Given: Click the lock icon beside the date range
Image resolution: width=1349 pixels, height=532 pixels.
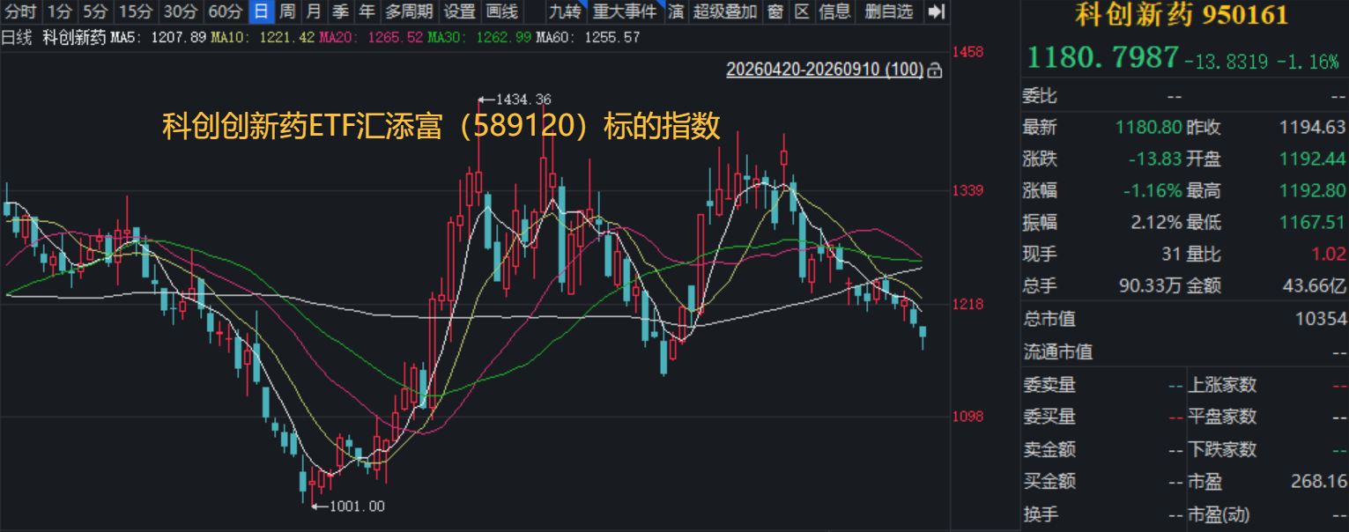Looking at the screenshot, I should 936,70.
